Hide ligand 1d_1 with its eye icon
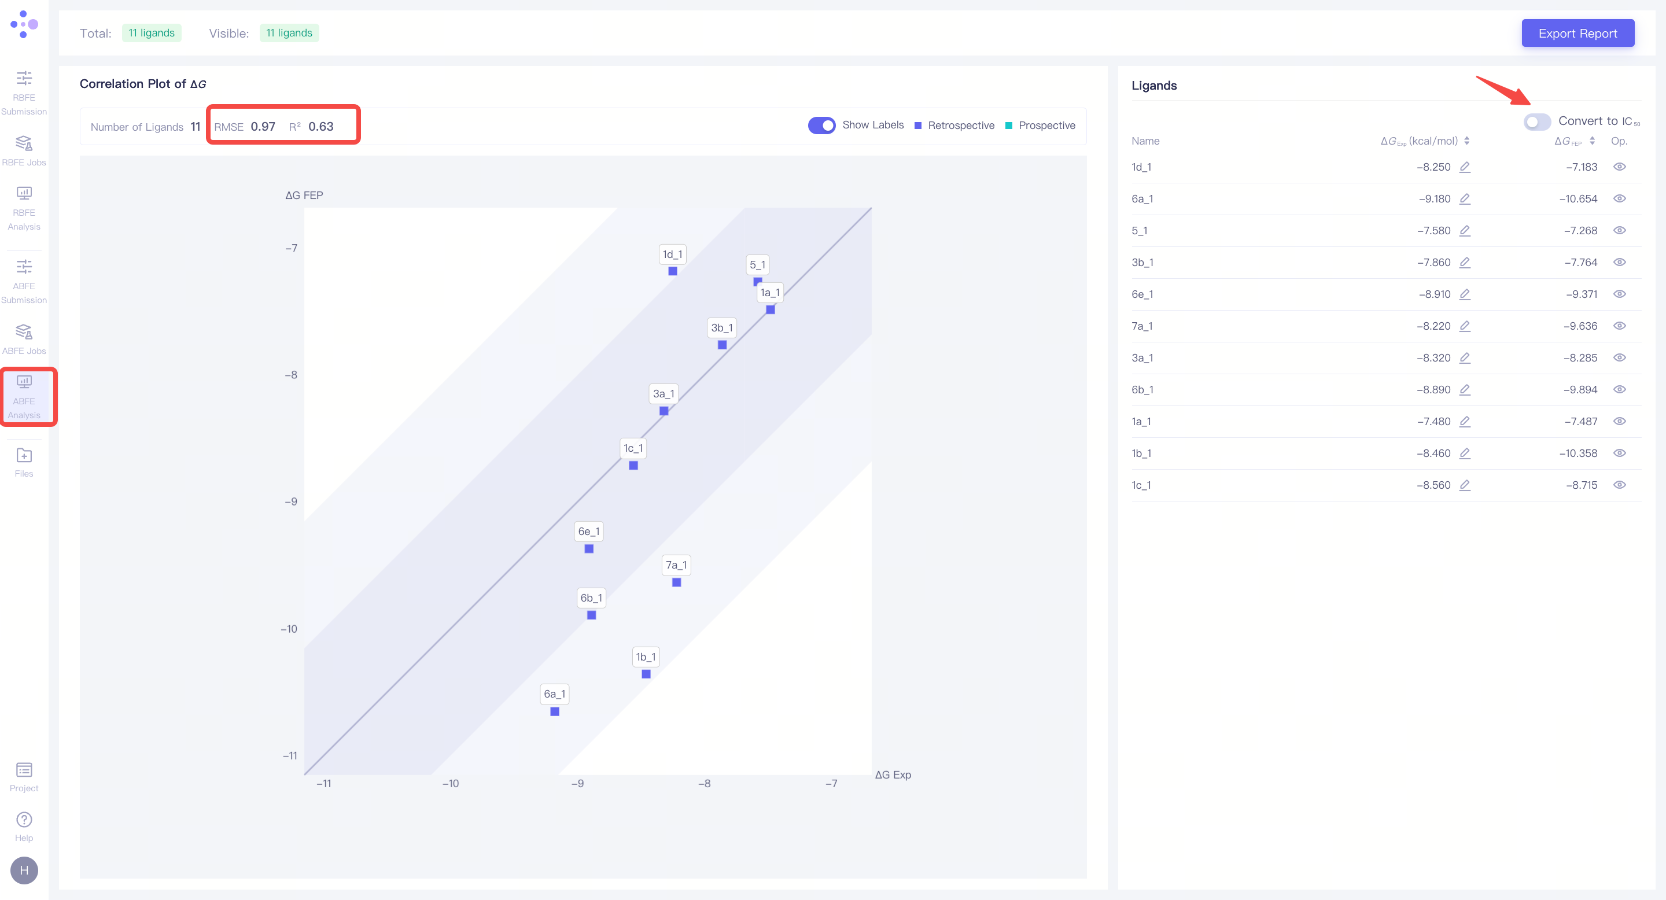The width and height of the screenshot is (1666, 900). [x=1619, y=167]
